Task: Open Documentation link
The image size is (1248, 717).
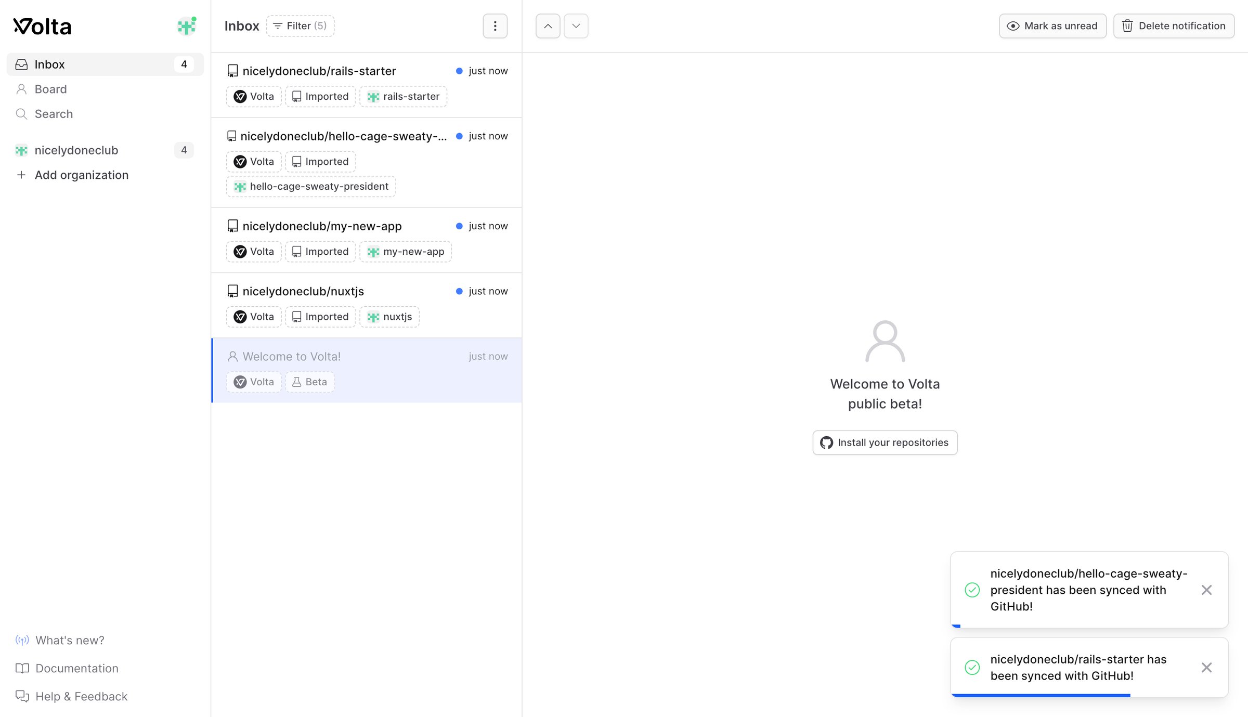Action: tap(67, 668)
